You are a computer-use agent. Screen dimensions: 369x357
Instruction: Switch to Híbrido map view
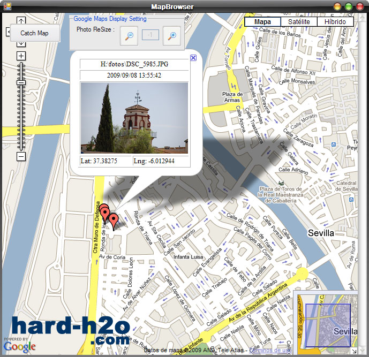point(335,22)
